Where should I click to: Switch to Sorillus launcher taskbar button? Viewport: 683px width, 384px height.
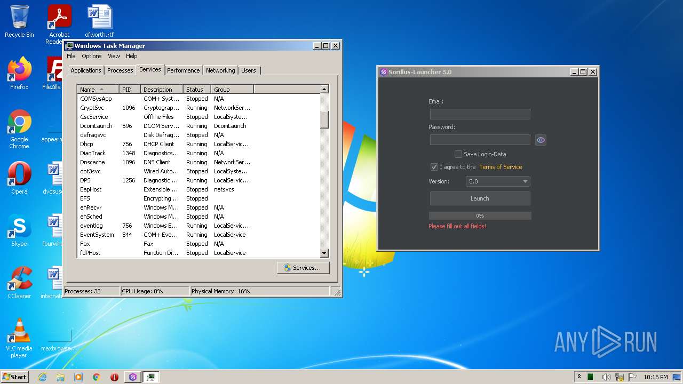[133, 377]
